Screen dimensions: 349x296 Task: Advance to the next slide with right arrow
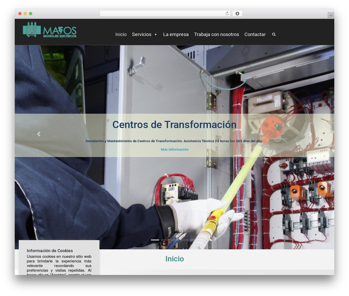tap(310, 134)
